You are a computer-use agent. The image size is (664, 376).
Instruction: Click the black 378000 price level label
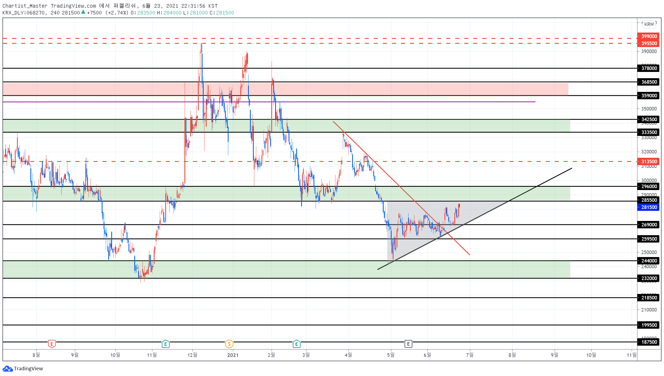coord(649,68)
